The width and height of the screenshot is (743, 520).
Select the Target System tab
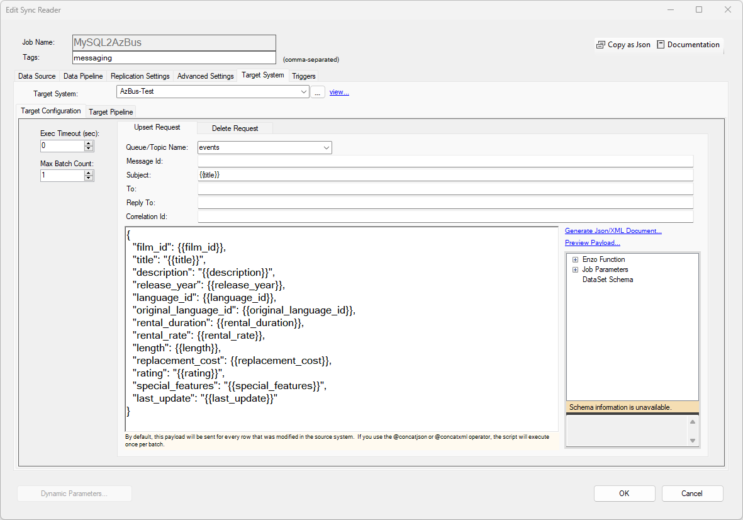[x=262, y=75]
